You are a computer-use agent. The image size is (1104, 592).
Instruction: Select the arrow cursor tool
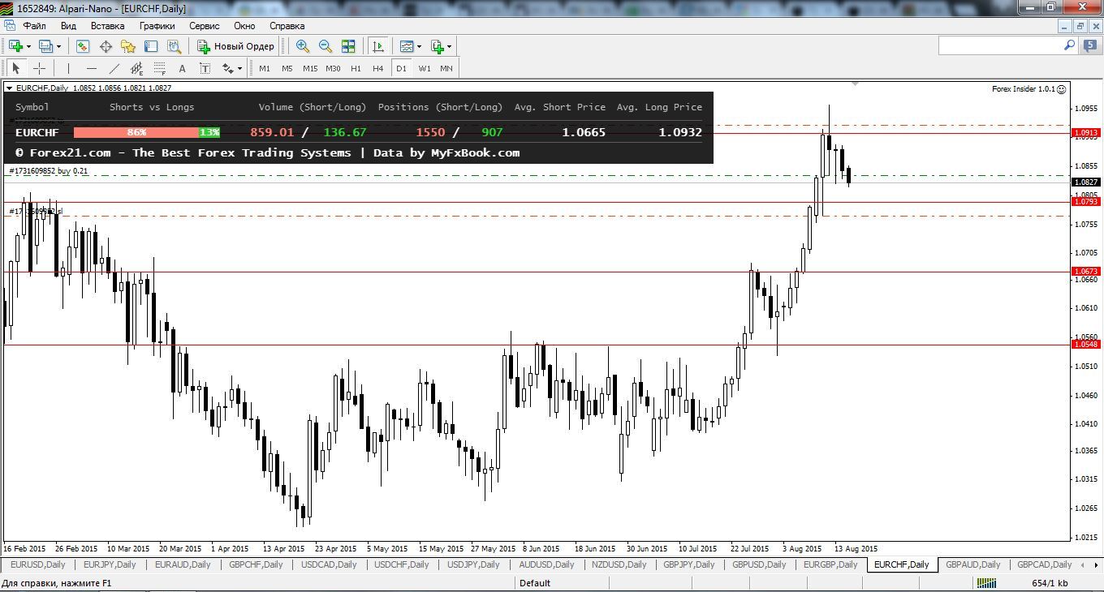[15, 68]
